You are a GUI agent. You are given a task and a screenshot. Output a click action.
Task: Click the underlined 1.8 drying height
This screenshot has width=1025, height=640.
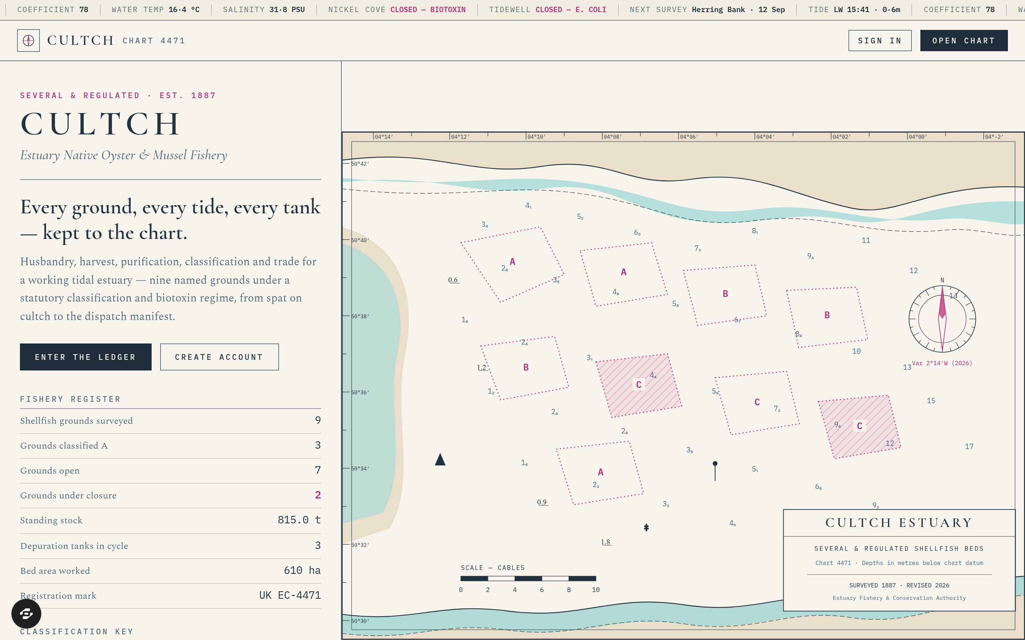606,542
